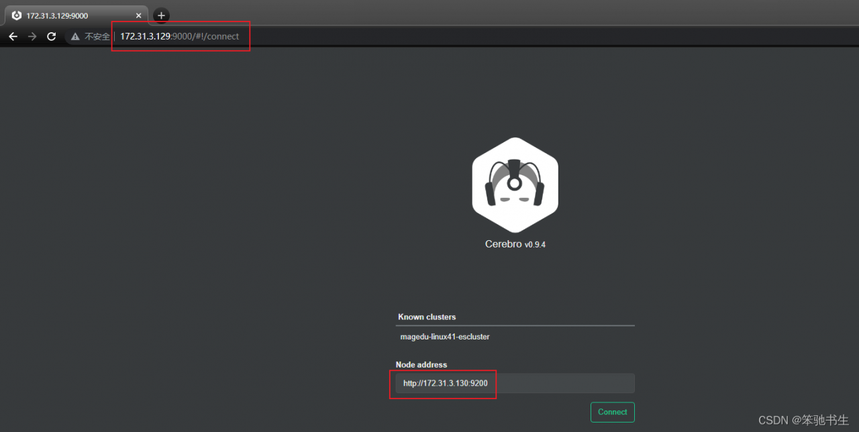859x432 pixels.
Task: Click the Cerebro v0.9.4 title text
Action: pos(515,244)
